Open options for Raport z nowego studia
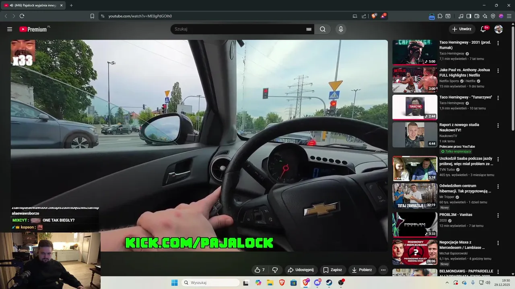 498,126
